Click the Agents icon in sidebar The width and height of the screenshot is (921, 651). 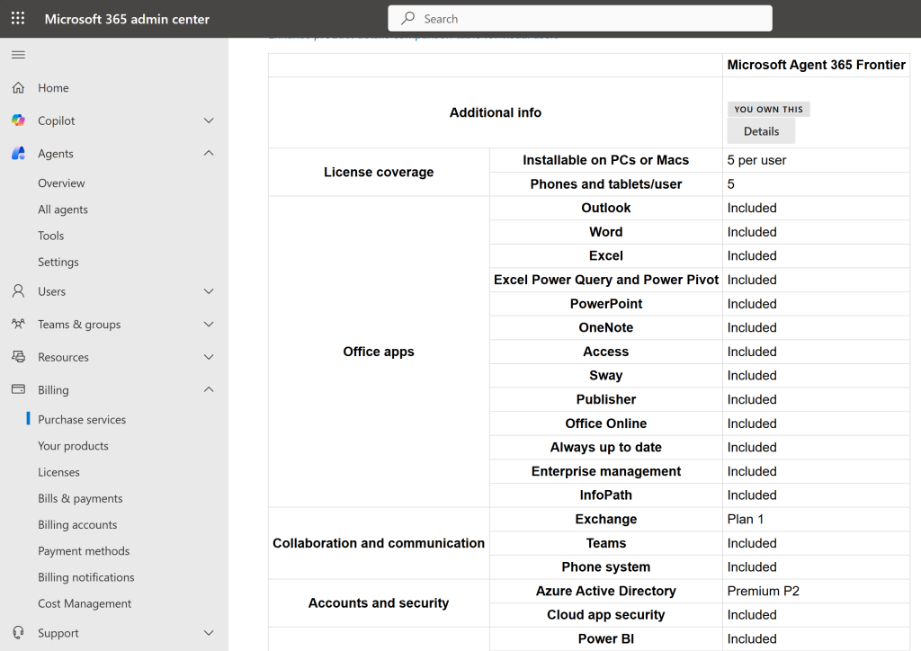pos(18,154)
